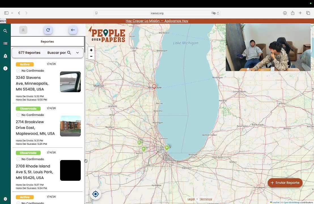Reload page from the address bar
The height and width of the screenshot is (204, 314).
tap(218, 13)
